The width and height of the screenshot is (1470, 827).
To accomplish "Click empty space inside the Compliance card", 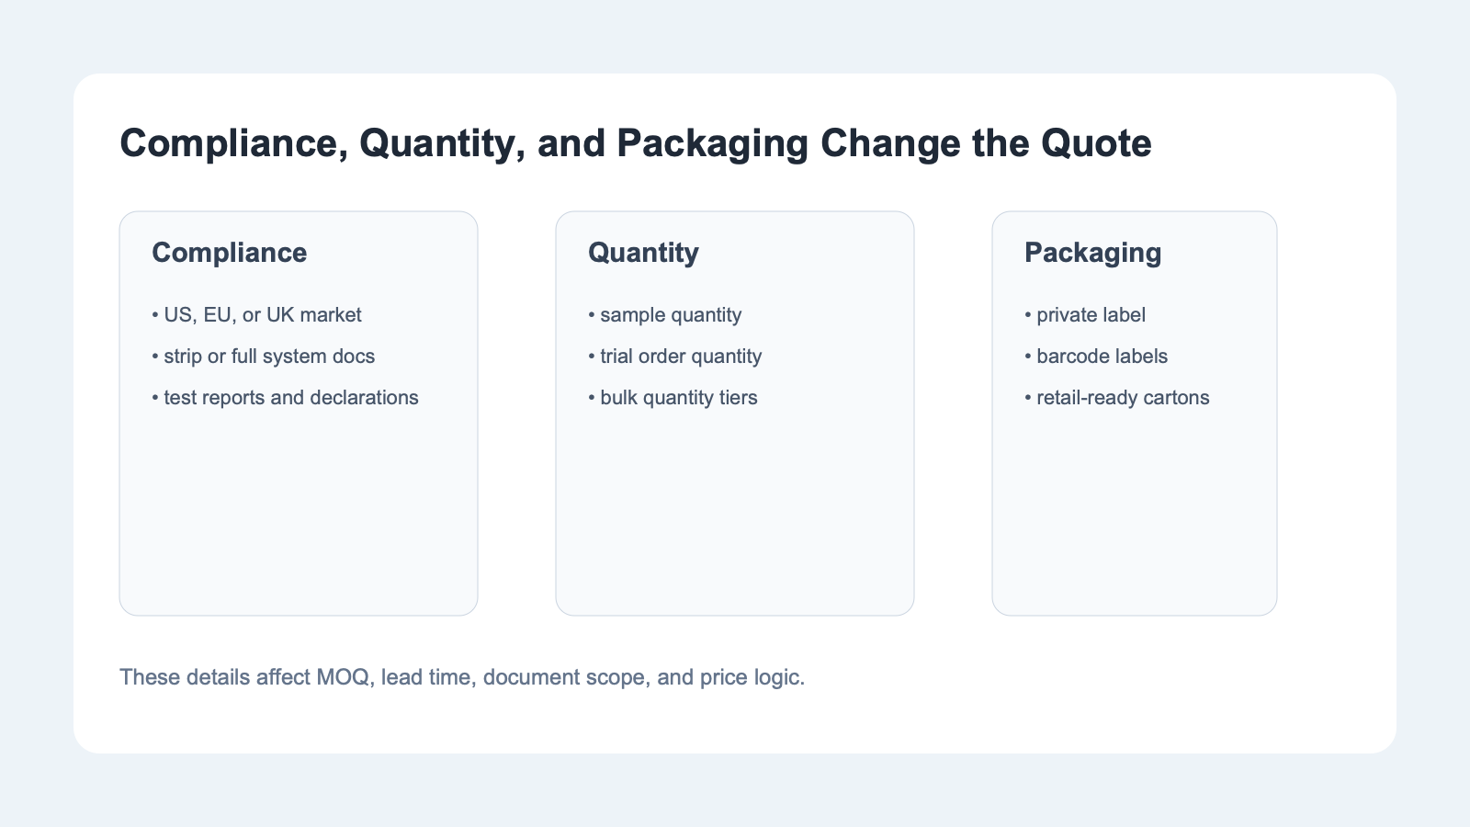I will (299, 515).
